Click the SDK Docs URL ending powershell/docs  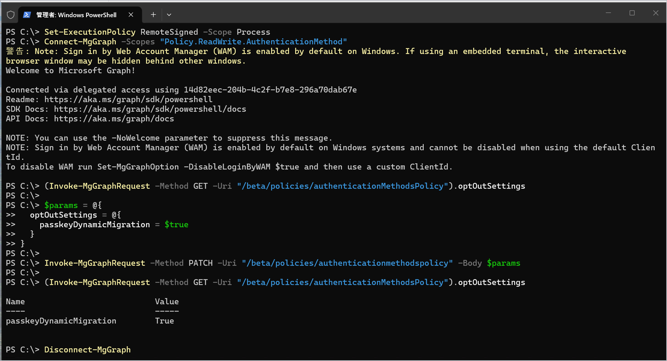pyautogui.click(x=150, y=109)
